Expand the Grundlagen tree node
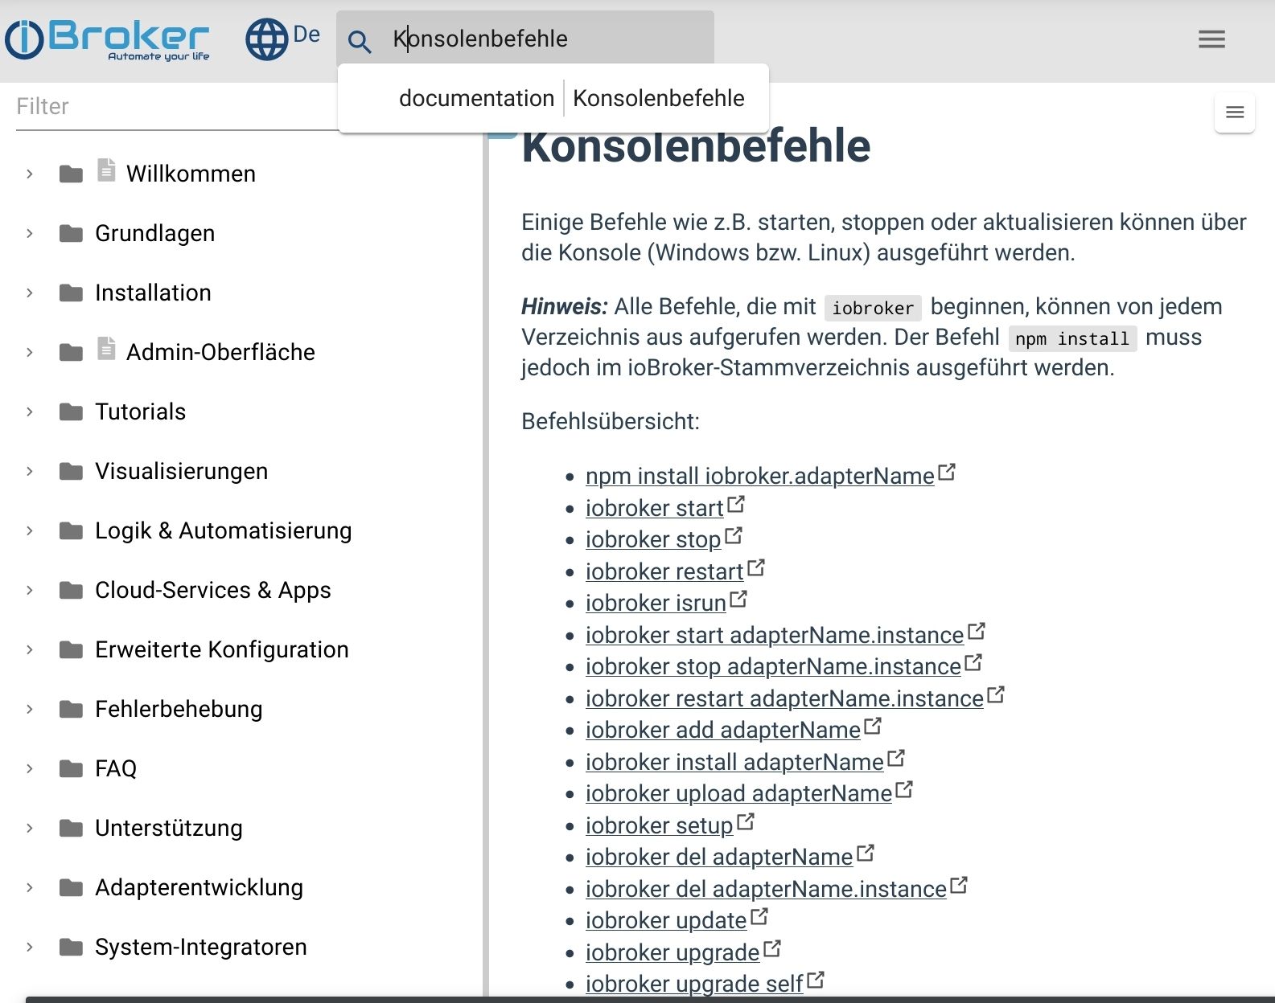 (30, 233)
